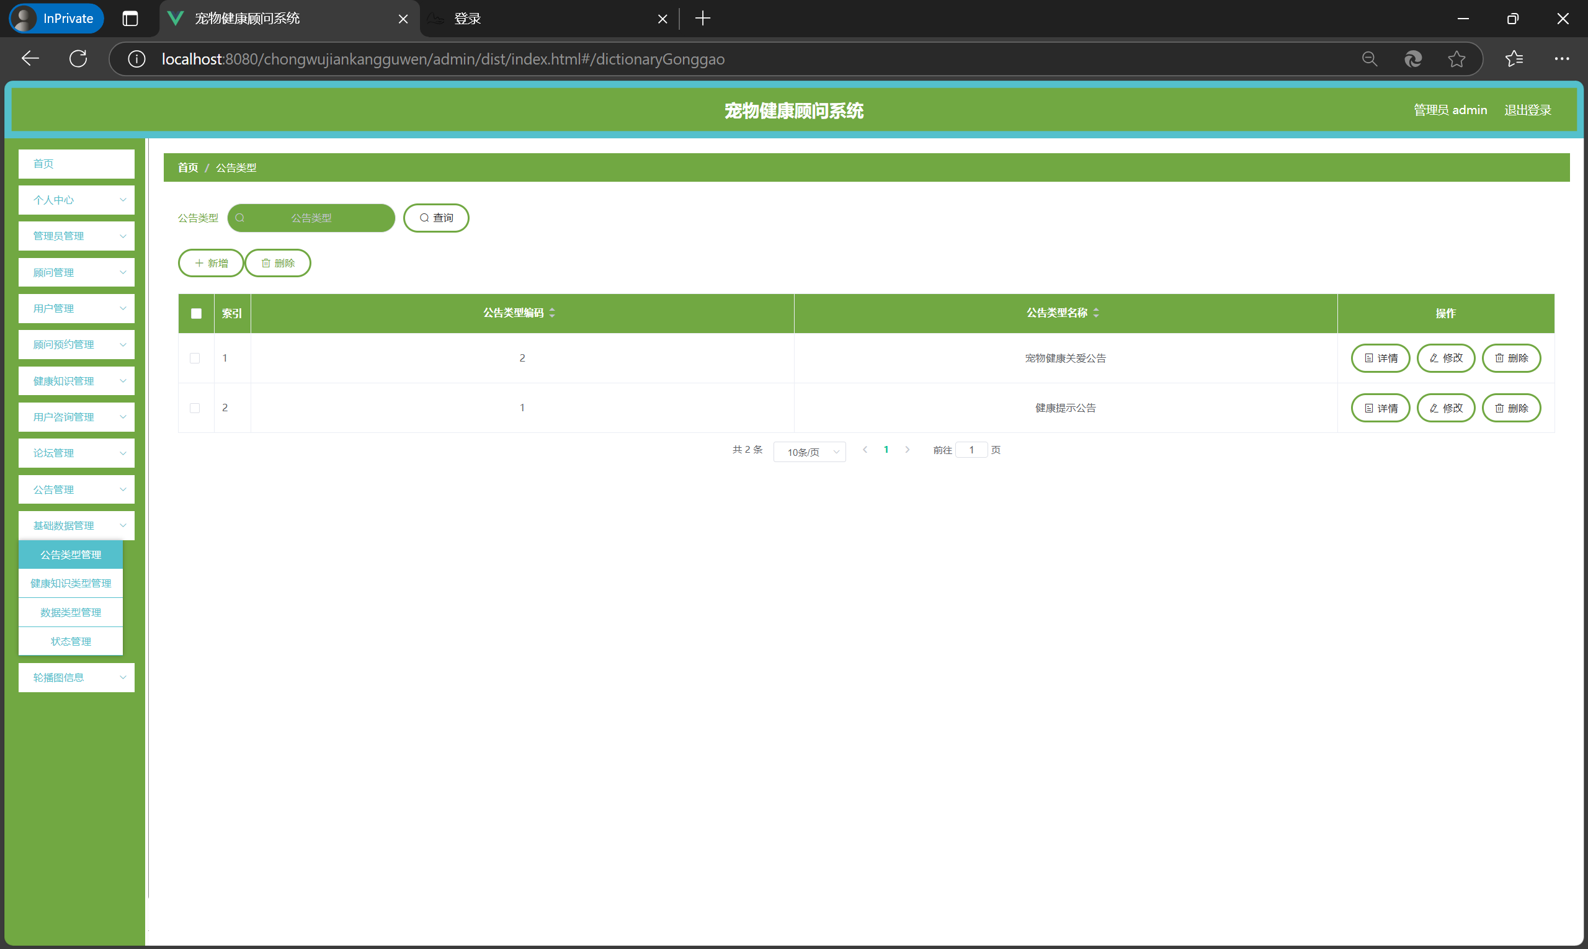Open the 10条/页 page size dropdown
Screen dimensions: 1588x949
[809, 452]
